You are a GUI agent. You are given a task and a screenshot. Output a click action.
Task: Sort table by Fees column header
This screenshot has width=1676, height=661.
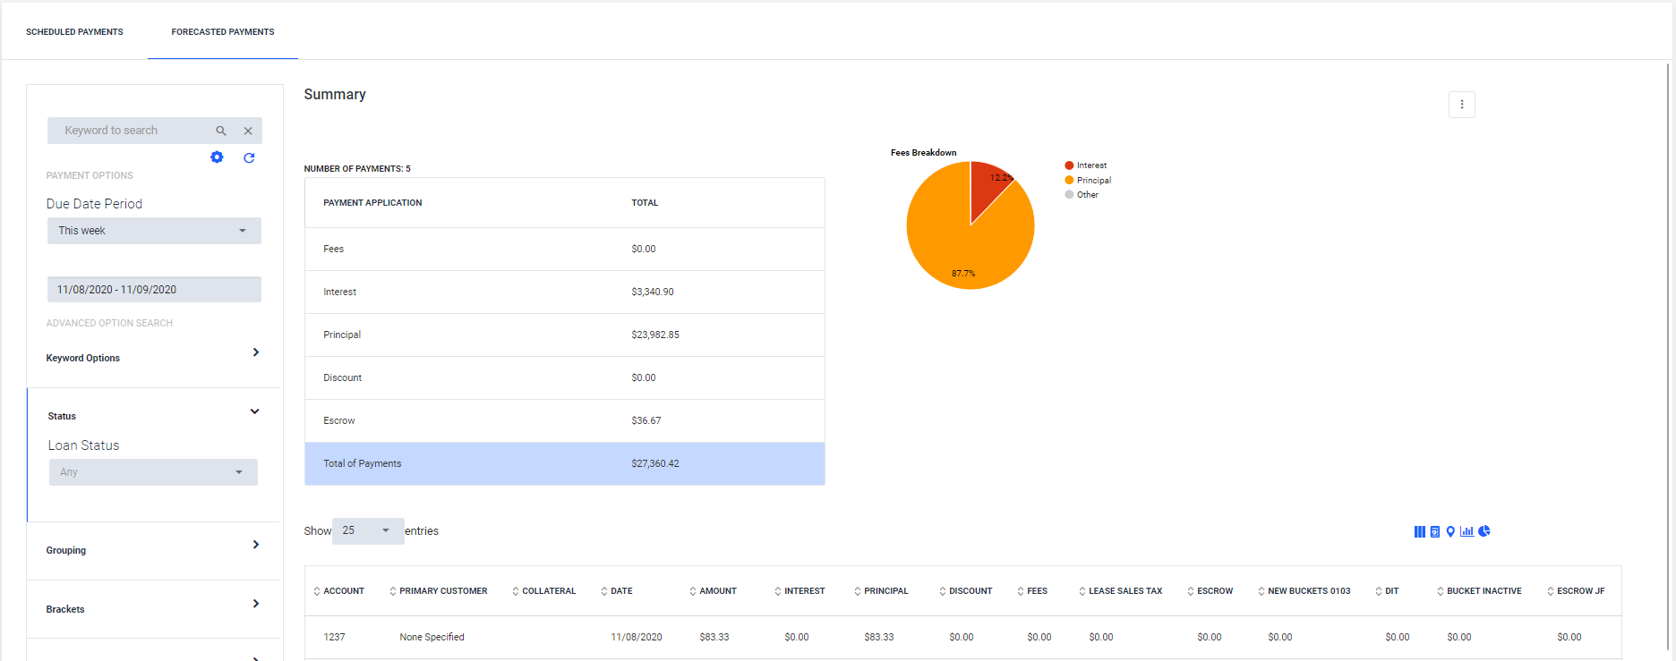pyautogui.click(x=1032, y=591)
